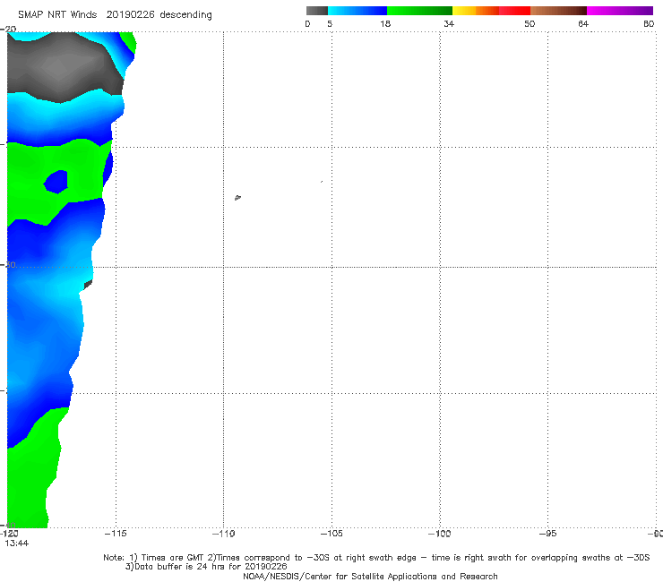Click the color bar label 34
Screen dimensions: 663x582
coord(449,23)
